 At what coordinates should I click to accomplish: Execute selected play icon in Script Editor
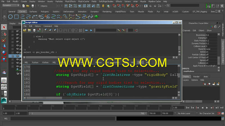(x=91, y=30)
